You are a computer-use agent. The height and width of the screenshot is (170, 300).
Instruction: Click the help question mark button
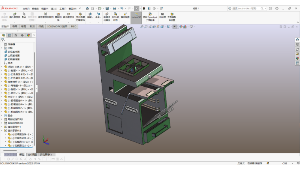[277, 8]
